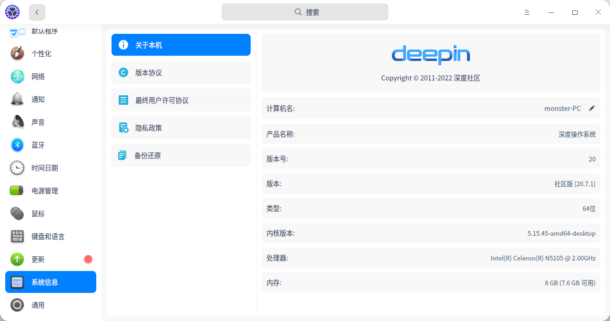Viewport: 610px width, 321px height.
Task: Open the 备份还原 backup restore section
Action: click(x=181, y=155)
